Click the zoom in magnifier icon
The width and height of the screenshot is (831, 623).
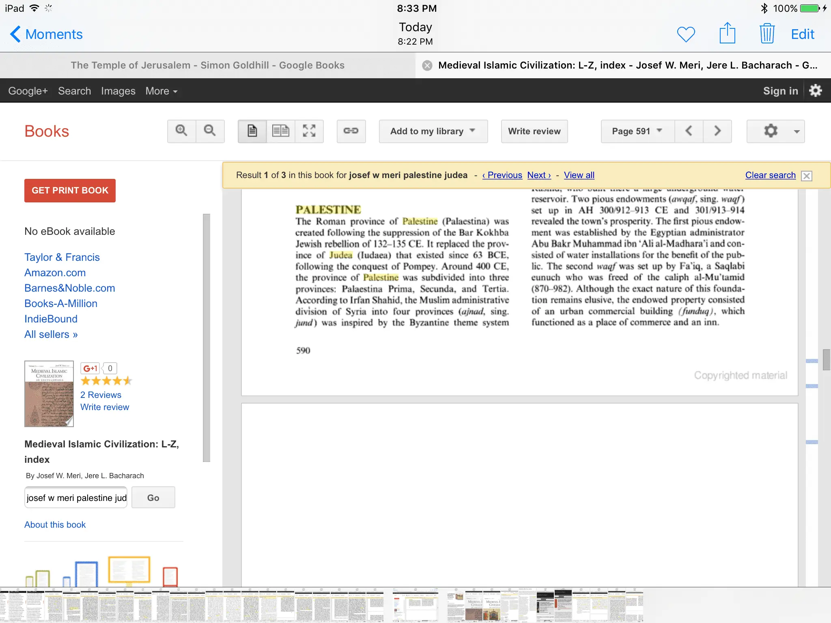point(181,131)
